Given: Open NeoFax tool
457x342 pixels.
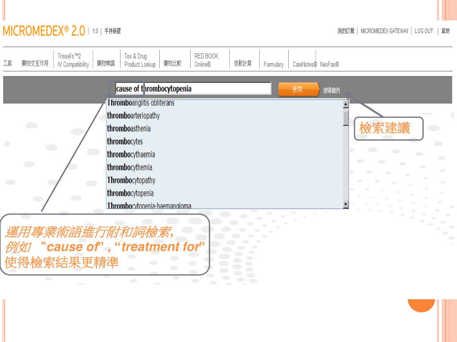Looking at the screenshot, I should tap(329, 64).
